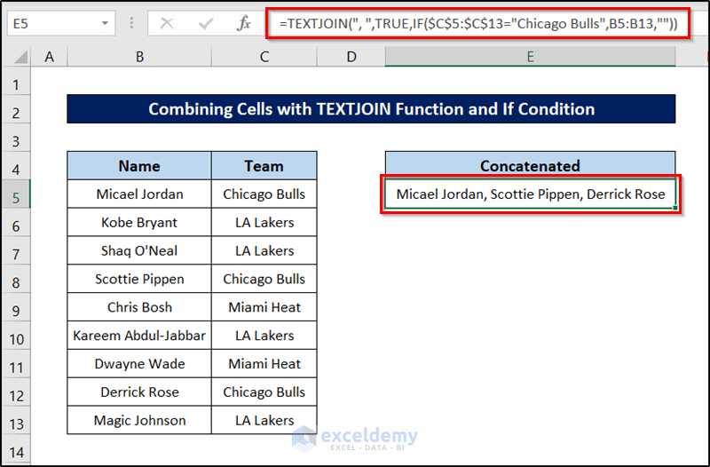
Task: Select Chicago Bulls cell beside Derrick Rose
Action: (x=264, y=392)
